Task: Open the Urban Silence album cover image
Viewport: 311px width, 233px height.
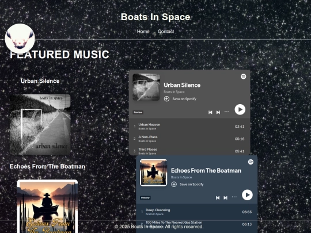Action: click(x=40, y=124)
